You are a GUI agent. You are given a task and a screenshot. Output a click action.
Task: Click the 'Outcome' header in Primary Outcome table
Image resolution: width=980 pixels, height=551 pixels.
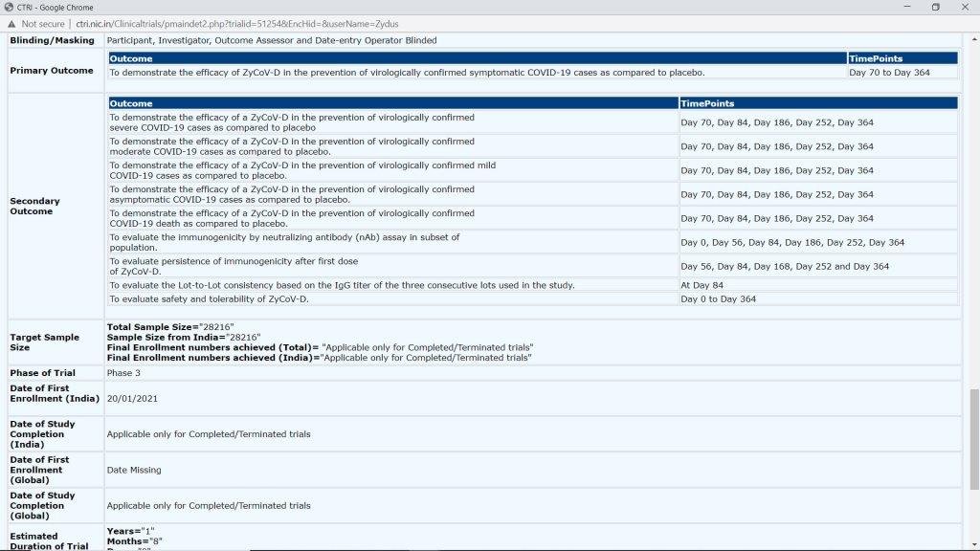tap(478, 58)
